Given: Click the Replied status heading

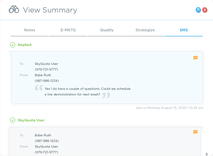Looking at the screenshot, I should pyautogui.click(x=25, y=45).
